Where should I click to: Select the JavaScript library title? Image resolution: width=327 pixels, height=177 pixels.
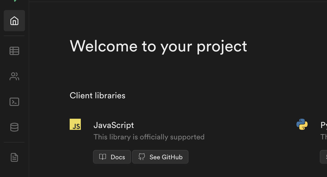[114, 125]
